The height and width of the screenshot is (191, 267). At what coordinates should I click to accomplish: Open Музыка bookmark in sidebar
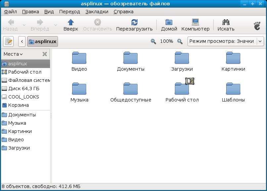(x=26, y=123)
